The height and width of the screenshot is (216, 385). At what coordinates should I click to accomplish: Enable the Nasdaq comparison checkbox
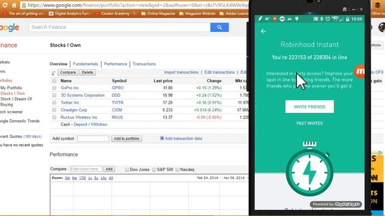coord(177,169)
